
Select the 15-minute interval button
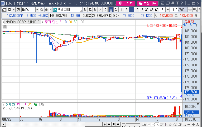point(142,10)
